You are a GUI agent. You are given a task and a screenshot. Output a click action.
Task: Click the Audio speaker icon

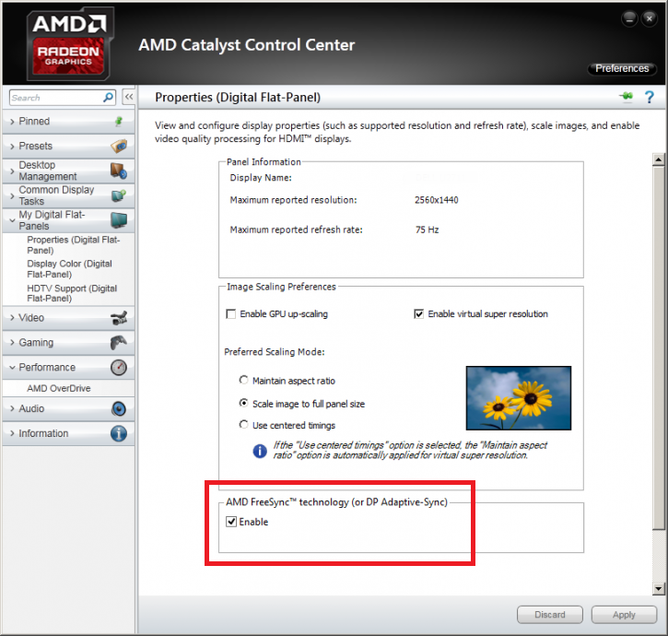[119, 409]
